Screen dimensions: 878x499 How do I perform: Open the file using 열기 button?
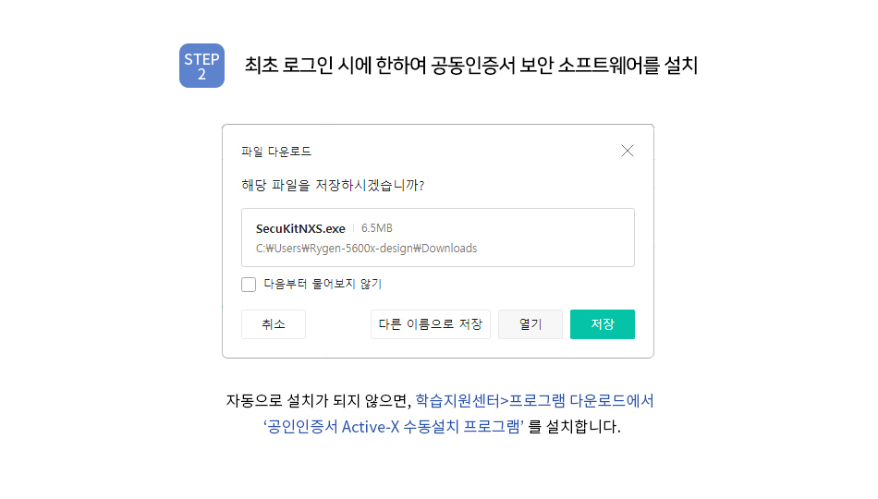pos(530,324)
